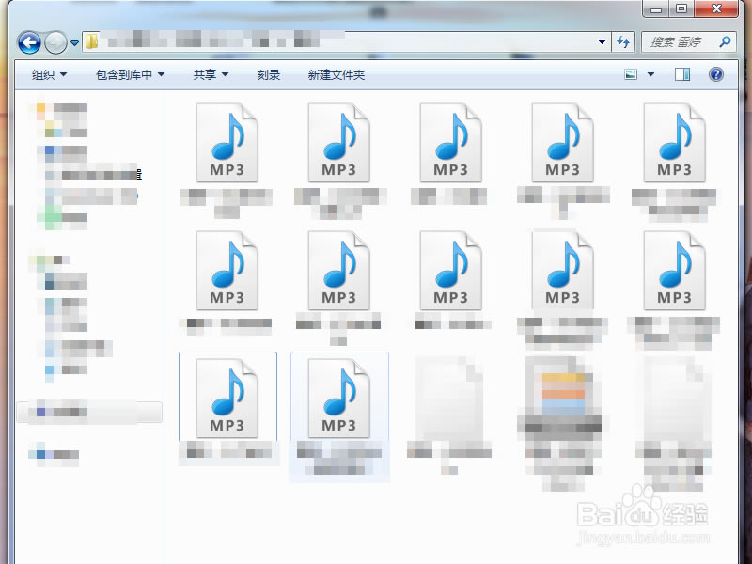Screen dimensions: 752x564
Task: Open the 组织 menu
Action: [49, 75]
